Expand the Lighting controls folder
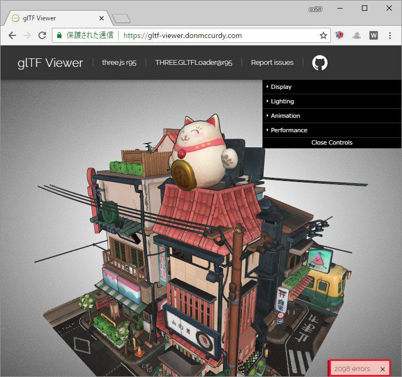The height and width of the screenshot is (377, 402). pyautogui.click(x=332, y=101)
